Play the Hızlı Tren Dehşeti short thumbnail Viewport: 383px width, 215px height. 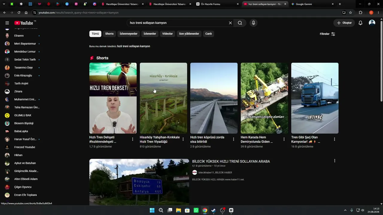point(113,98)
